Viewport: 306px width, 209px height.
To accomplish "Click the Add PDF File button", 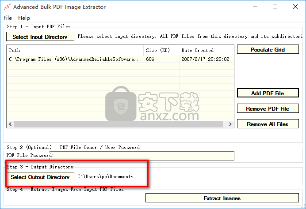I will [x=268, y=93].
